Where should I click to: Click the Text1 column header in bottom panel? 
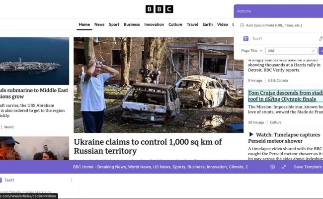tap(9, 180)
